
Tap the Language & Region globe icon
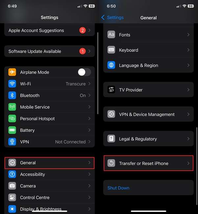[x=111, y=65]
